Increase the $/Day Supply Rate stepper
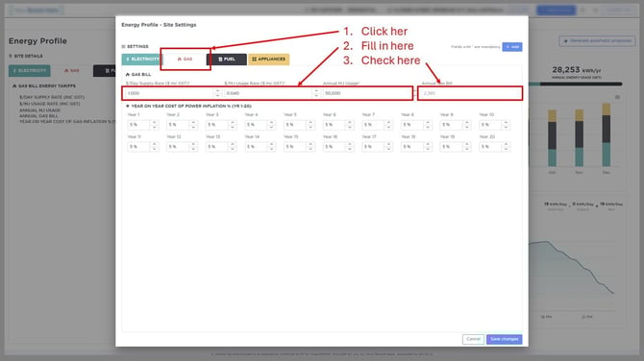644x361 pixels. [217, 91]
